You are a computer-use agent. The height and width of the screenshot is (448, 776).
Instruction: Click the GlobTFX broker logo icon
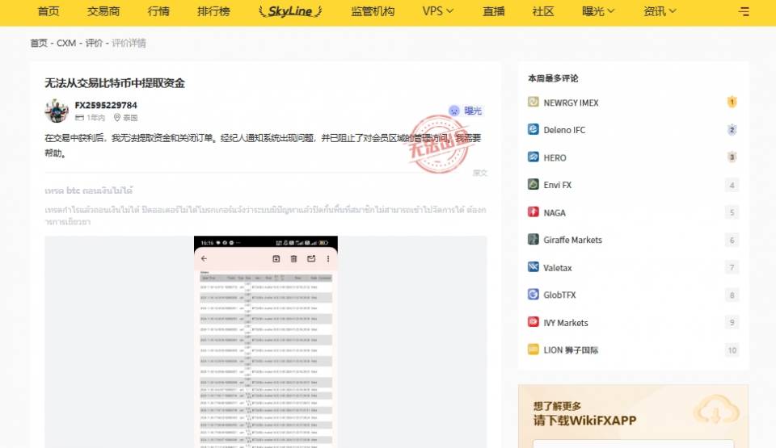click(x=533, y=294)
